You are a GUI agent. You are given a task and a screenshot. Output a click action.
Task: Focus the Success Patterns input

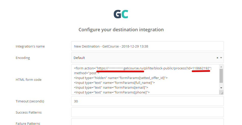147,112
